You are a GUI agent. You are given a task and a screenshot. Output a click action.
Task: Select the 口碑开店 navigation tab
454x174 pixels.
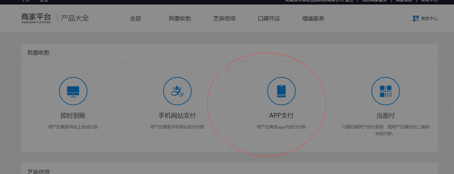[x=269, y=19]
